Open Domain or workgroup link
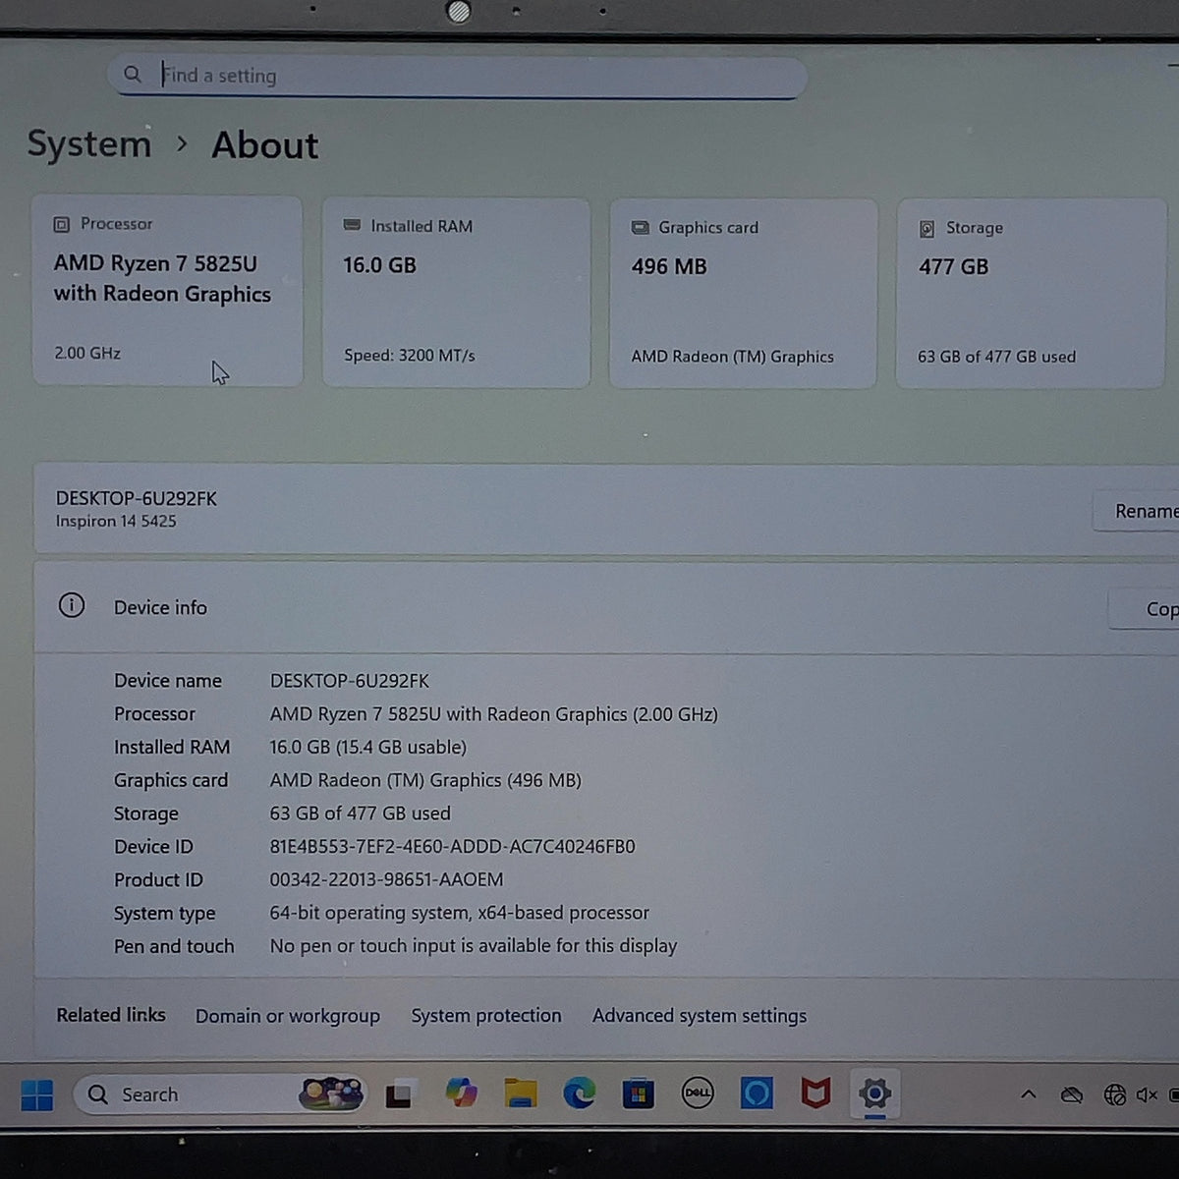This screenshot has width=1179, height=1179. tap(288, 1016)
